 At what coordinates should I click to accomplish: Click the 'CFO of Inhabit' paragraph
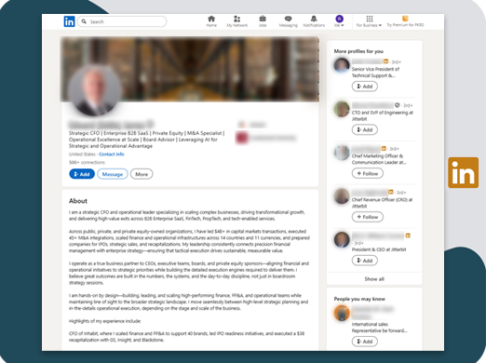click(x=186, y=337)
